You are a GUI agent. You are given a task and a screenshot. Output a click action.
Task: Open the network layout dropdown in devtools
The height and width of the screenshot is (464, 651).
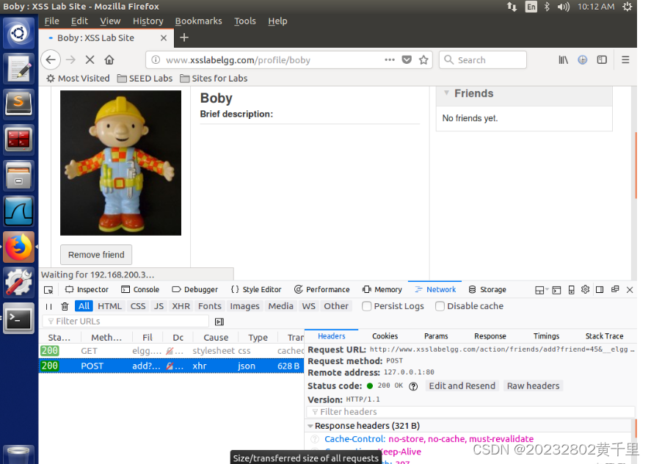(x=542, y=290)
